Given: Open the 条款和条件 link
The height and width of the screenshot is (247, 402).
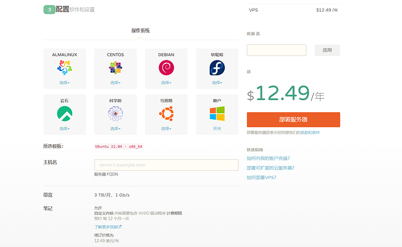Looking at the screenshot, I should point(310,133).
